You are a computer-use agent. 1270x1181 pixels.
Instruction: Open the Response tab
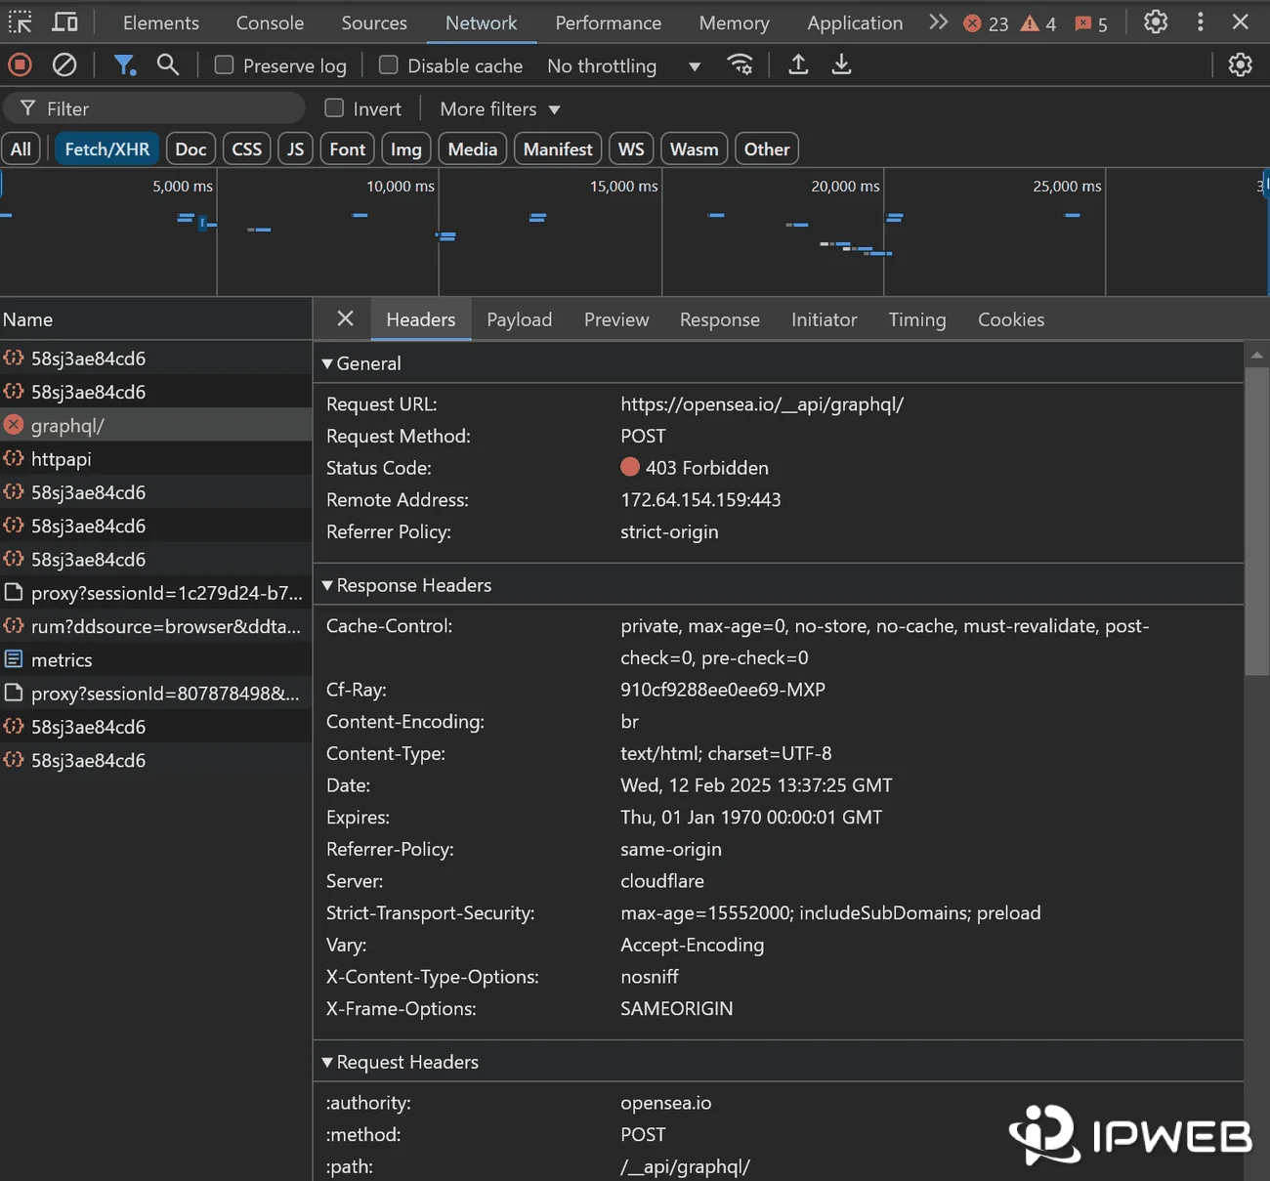(x=720, y=319)
